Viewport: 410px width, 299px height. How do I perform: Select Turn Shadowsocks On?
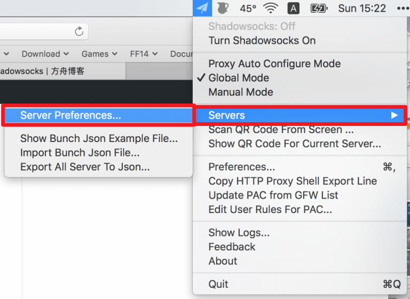tap(299, 41)
